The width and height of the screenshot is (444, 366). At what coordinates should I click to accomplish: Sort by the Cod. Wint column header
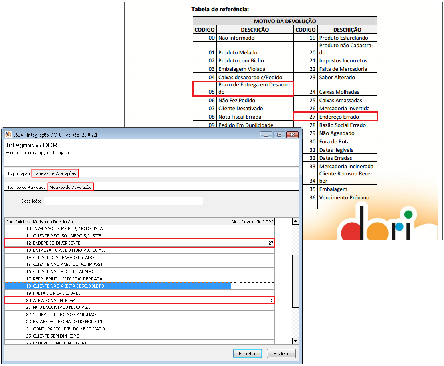[18, 222]
